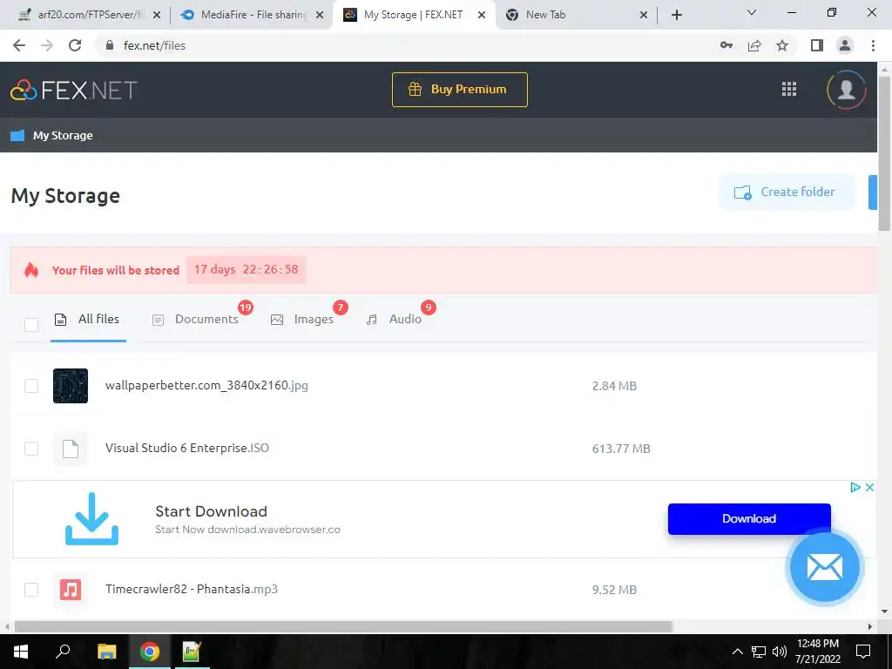Check the Visual Studio 6 Enterprise ISO

point(31,449)
